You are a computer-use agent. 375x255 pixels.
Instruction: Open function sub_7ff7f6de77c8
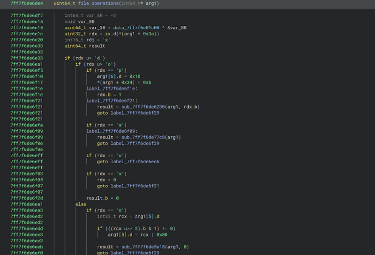(143, 137)
